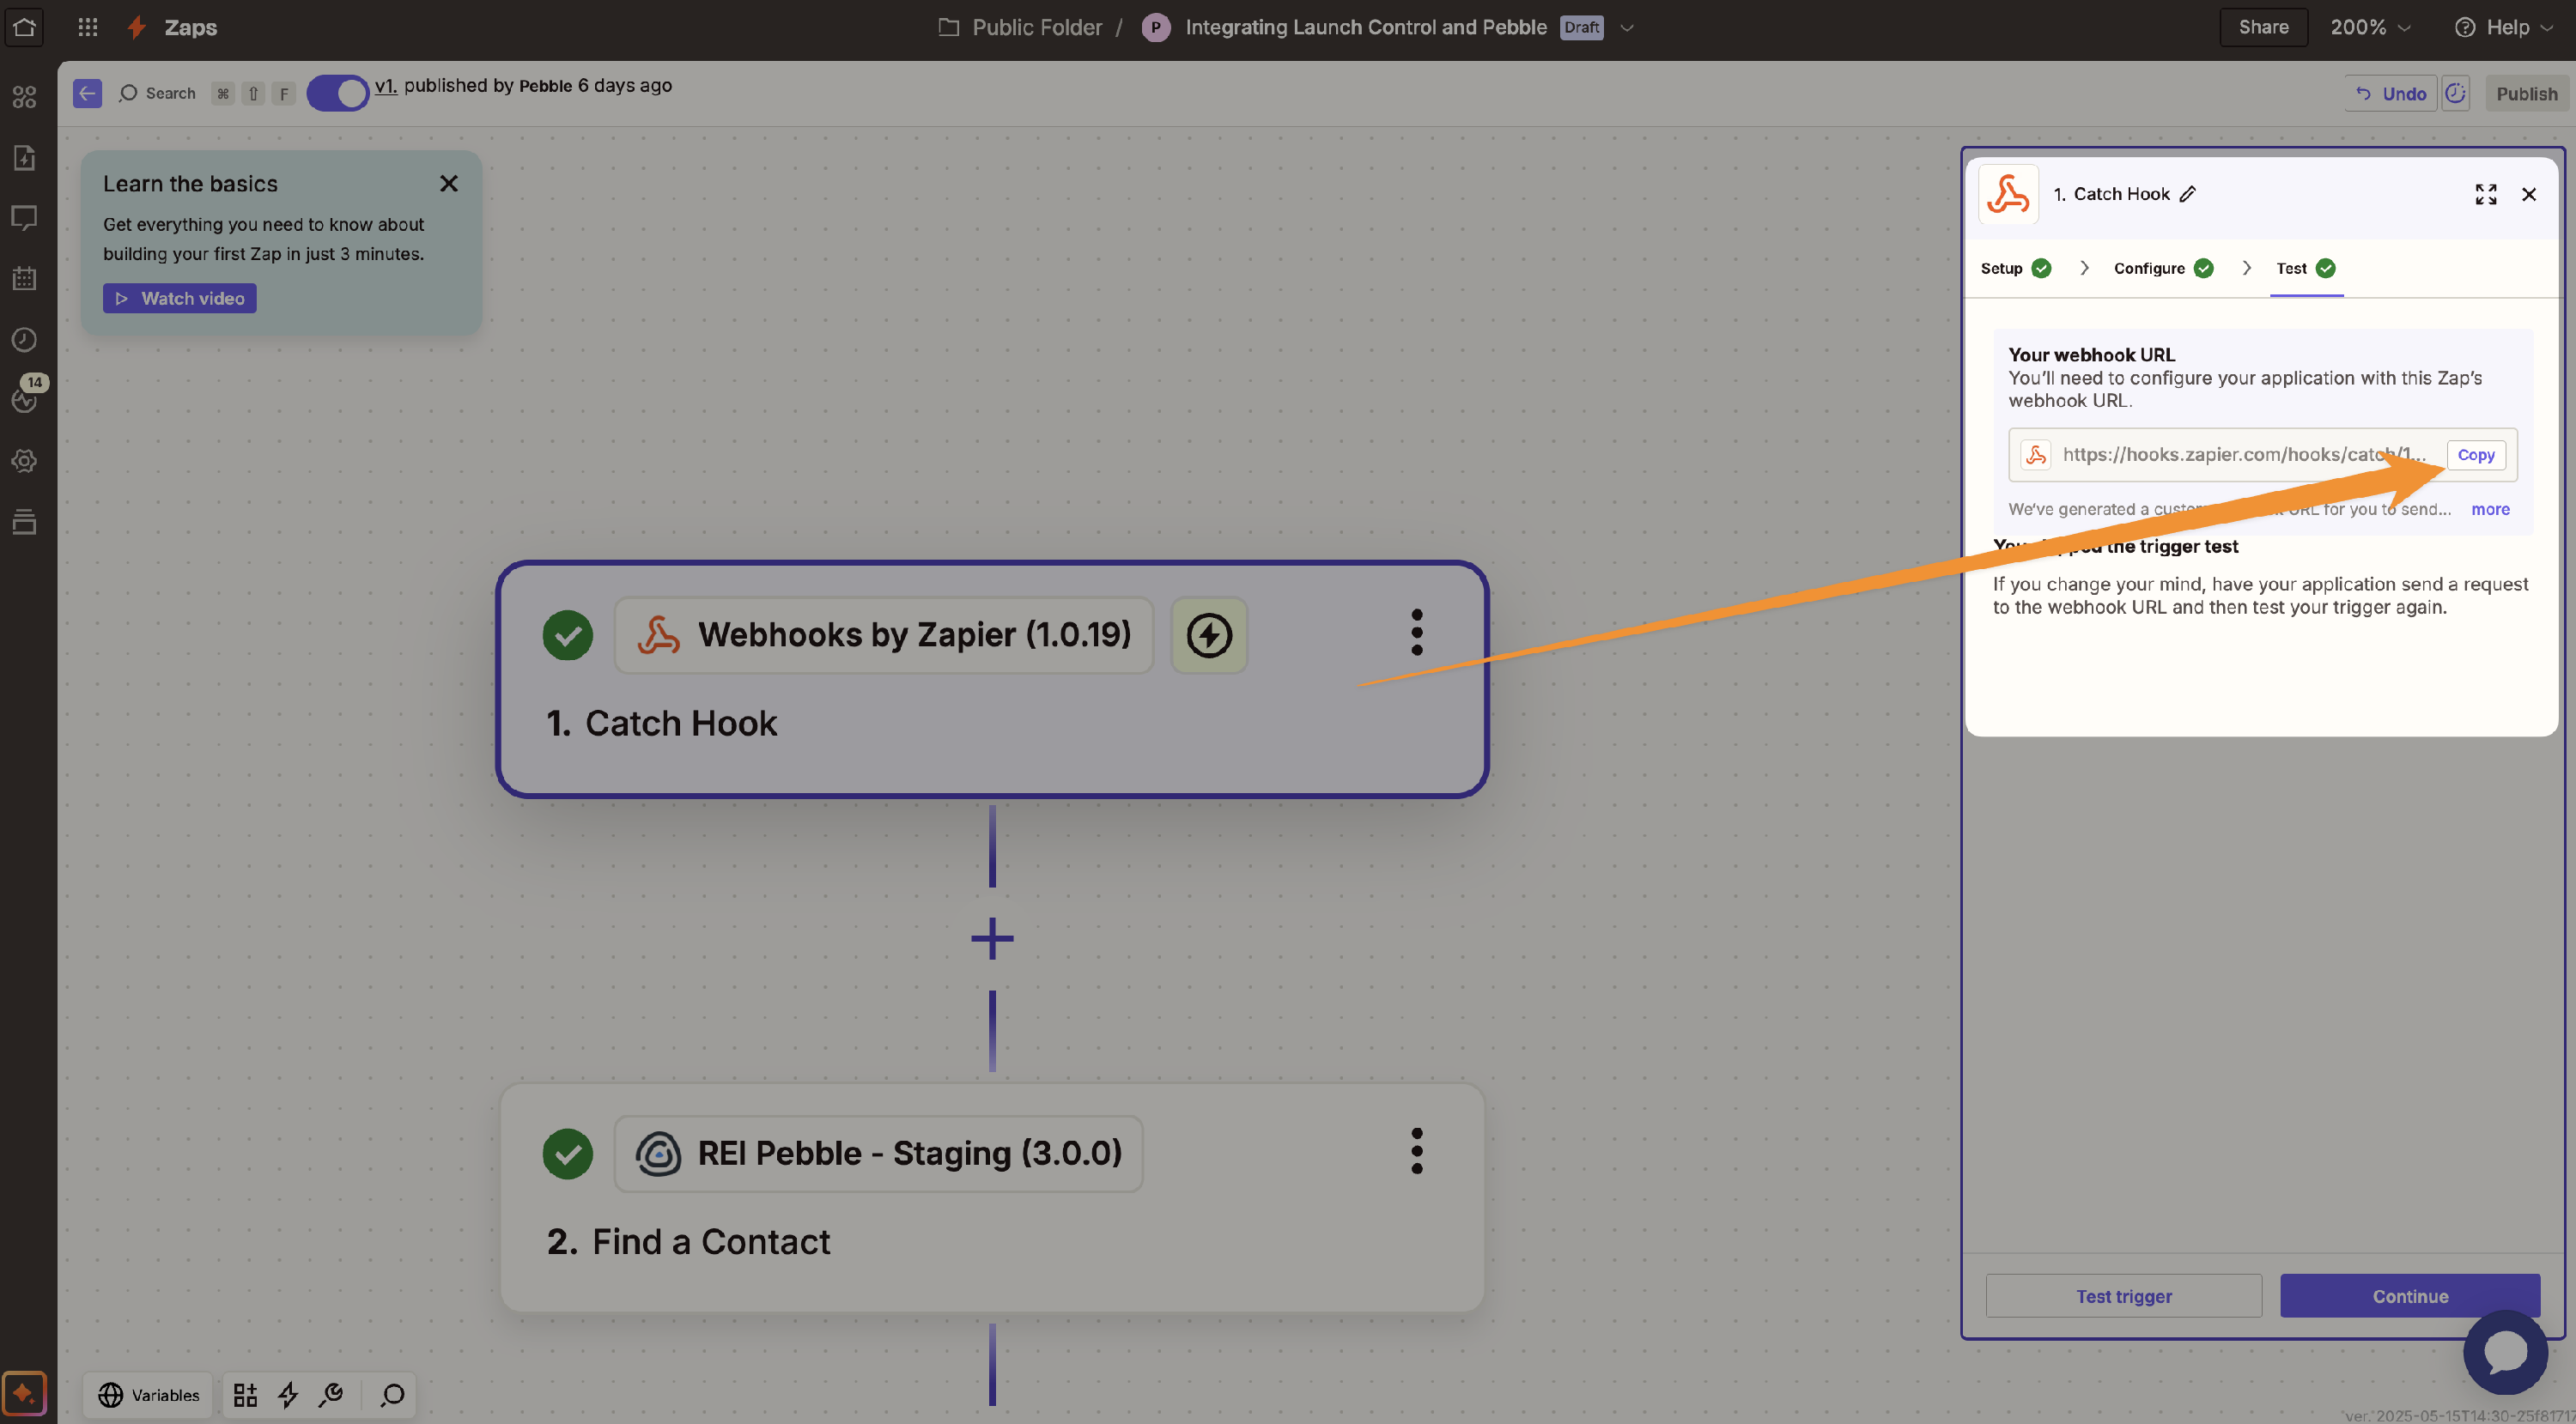This screenshot has width=2576, height=1424.
Task: Click the pencil rename icon beside Catch Hook
Action: [2188, 194]
